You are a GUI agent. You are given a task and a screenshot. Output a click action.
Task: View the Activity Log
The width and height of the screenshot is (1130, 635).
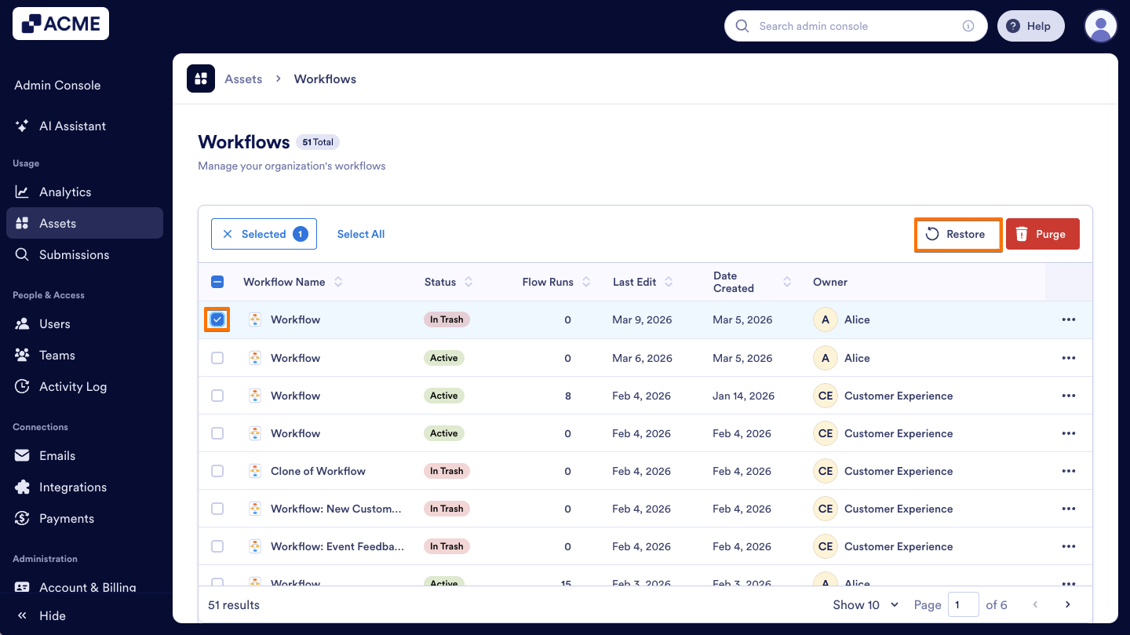[74, 386]
